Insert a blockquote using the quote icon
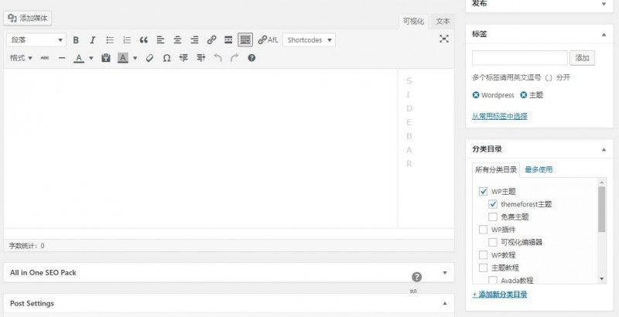 pos(143,39)
